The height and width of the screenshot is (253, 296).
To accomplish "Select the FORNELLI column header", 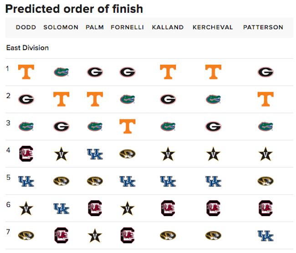I will coord(127,27).
